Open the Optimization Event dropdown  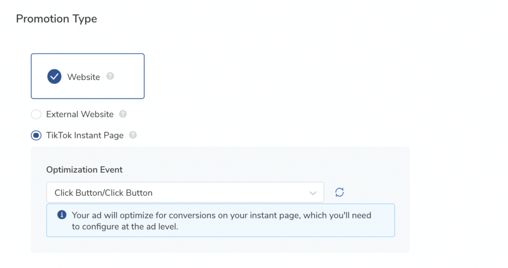point(185,193)
